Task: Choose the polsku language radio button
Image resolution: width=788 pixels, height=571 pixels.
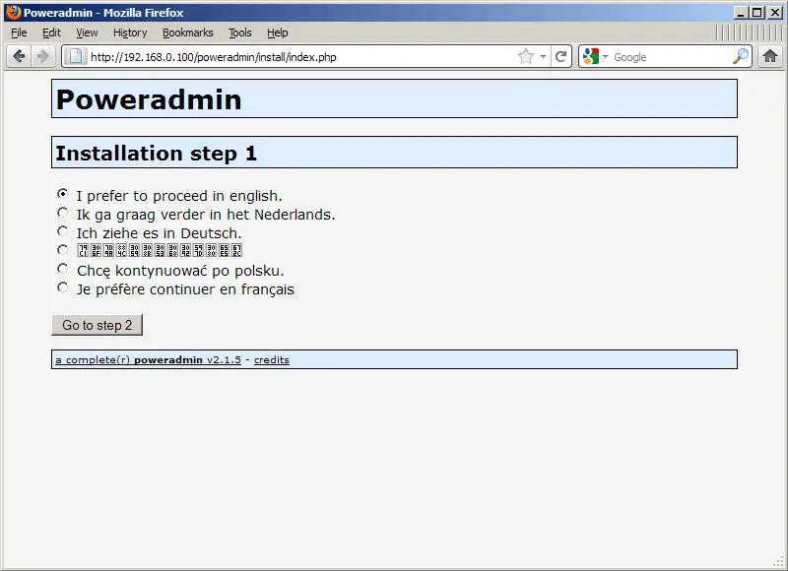Action: (62, 269)
